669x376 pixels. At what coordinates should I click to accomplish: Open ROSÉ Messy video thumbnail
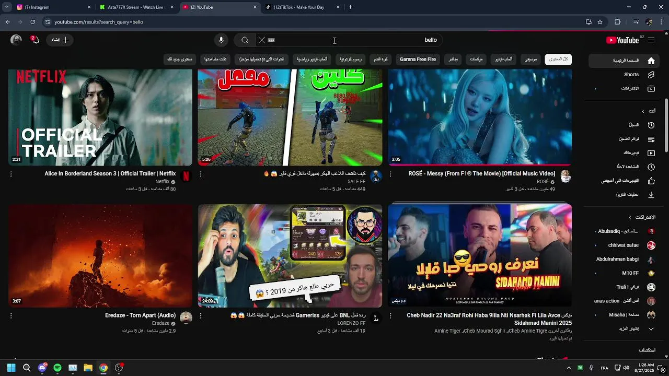coord(480,117)
